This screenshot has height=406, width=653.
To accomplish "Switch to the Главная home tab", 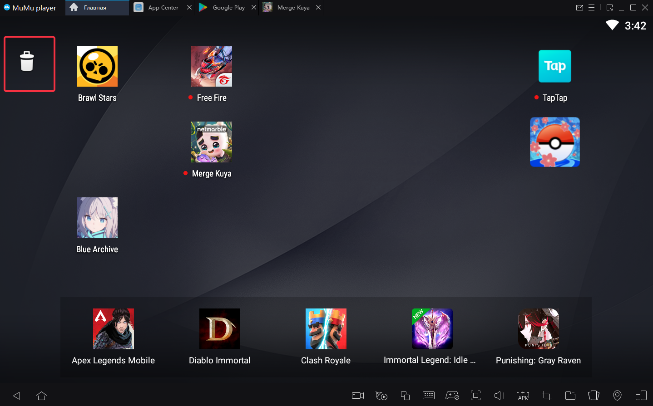I will (97, 8).
